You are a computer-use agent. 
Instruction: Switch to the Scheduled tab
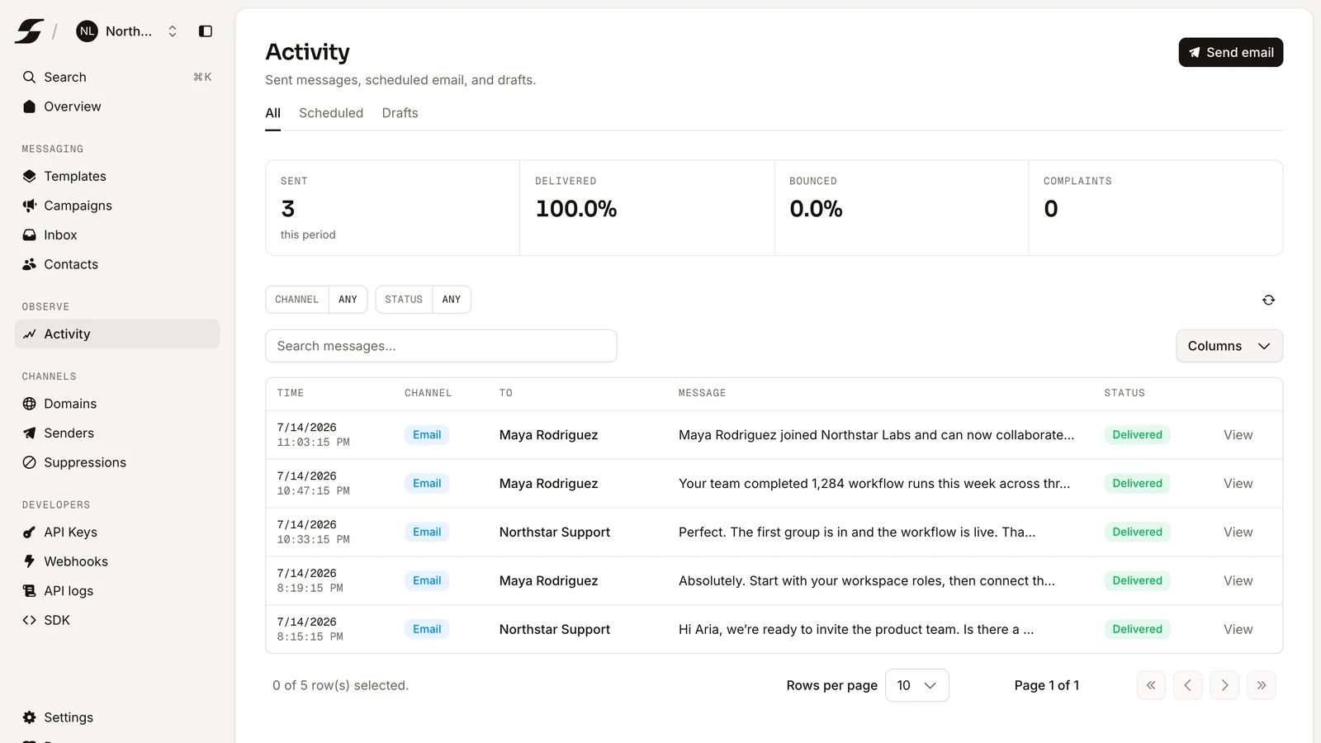point(331,113)
